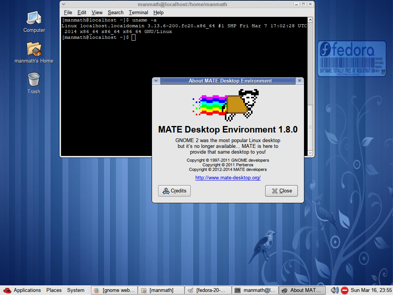Click the Fedora sticker logo on the desktop
393x295 pixels.
coord(352,59)
